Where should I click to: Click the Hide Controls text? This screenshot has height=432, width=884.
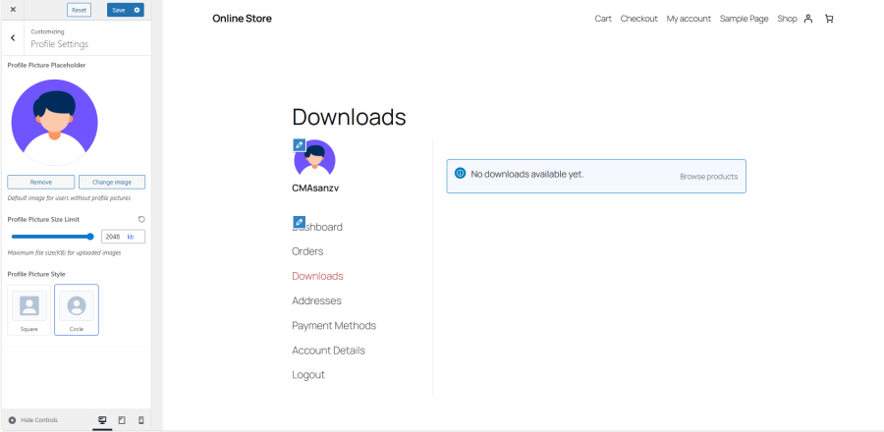39,420
